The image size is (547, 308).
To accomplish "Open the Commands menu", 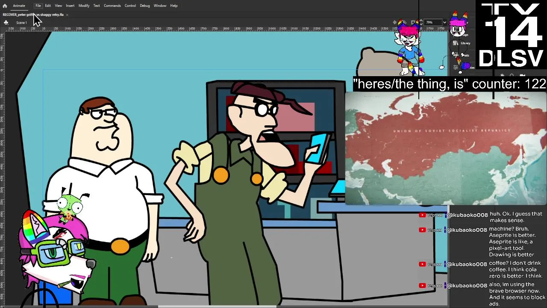I will click(112, 6).
